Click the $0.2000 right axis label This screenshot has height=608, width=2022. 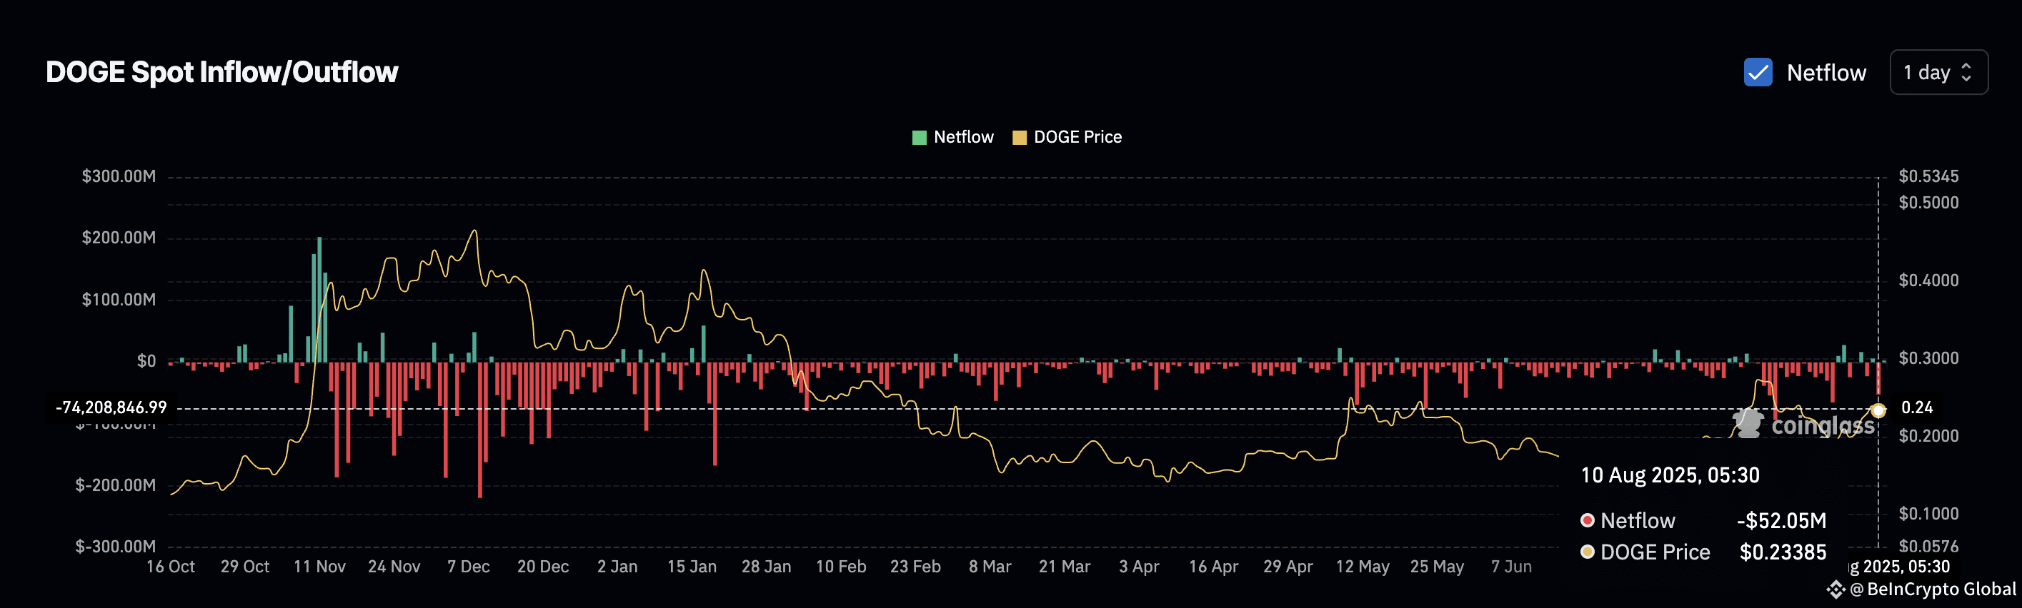[x=1928, y=435]
